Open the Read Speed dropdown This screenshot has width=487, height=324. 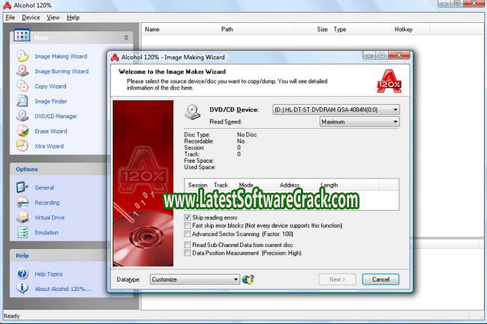coord(395,122)
